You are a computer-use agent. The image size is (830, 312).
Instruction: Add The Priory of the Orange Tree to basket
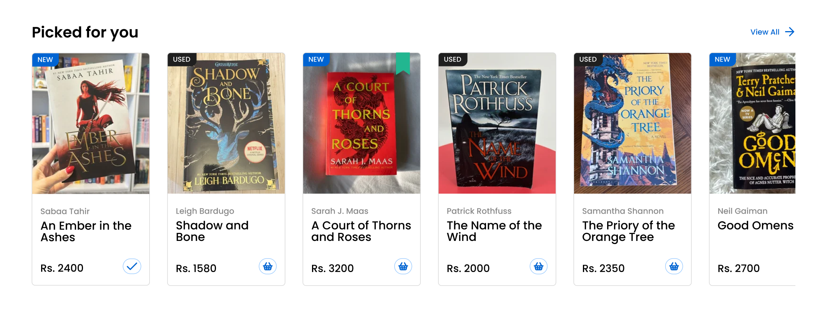coord(674,266)
